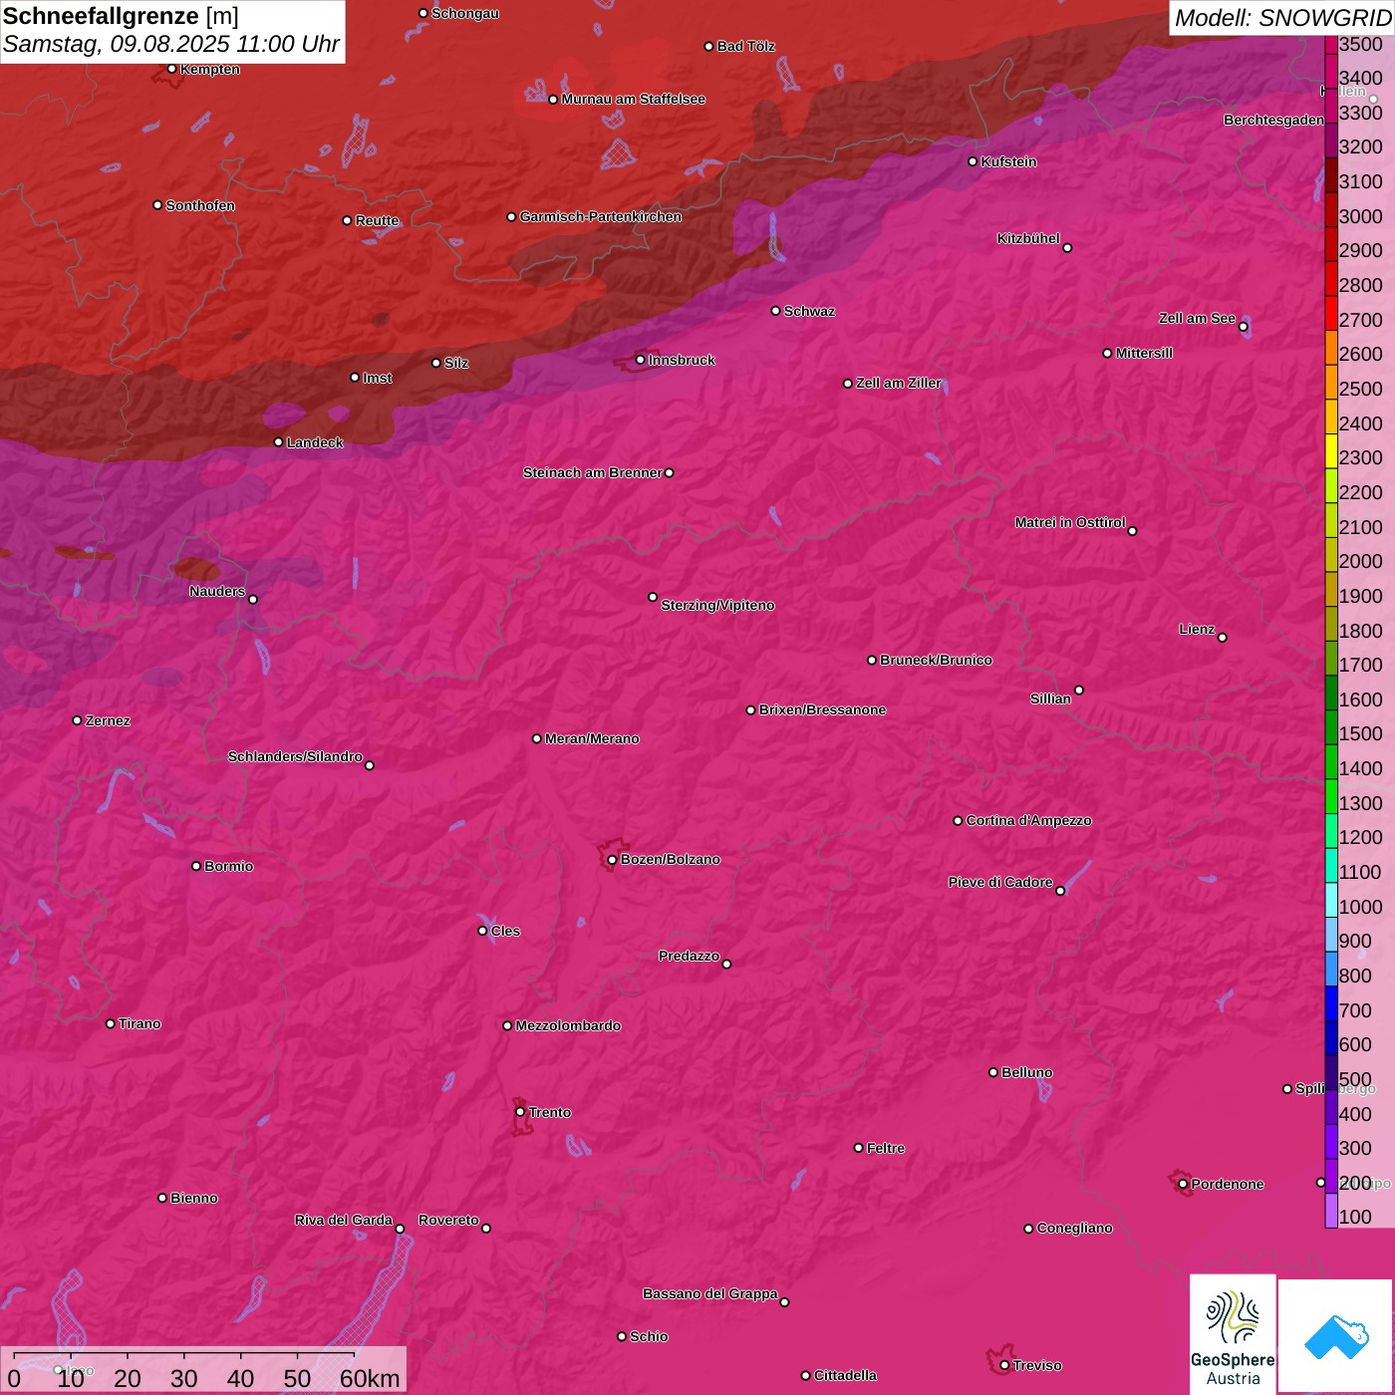The image size is (1395, 1395).
Task: Click the Schio label
Action: (x=649, y=1336)
